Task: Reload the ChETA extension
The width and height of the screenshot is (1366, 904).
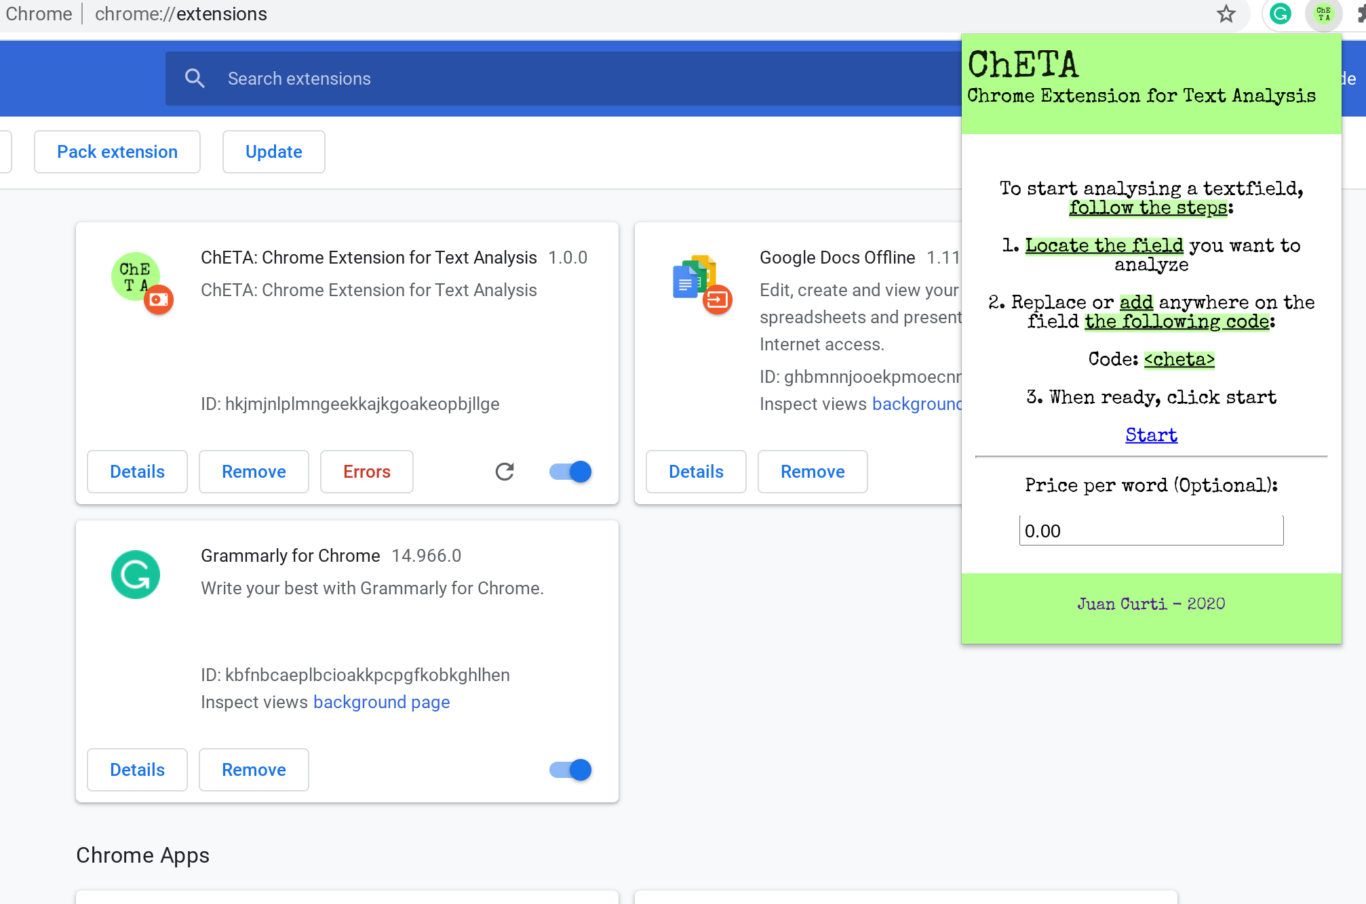Action: coord(505,472)
